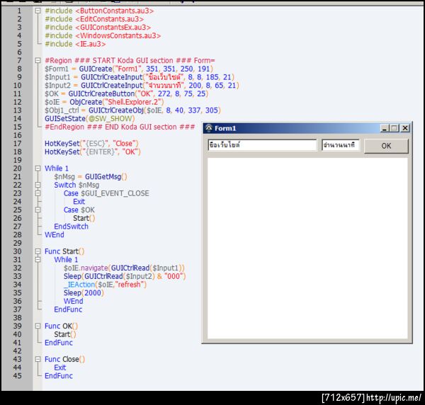Click "GUISetState" on line 14
Viewport: 425px width, 405px height.
click(65, 119)
